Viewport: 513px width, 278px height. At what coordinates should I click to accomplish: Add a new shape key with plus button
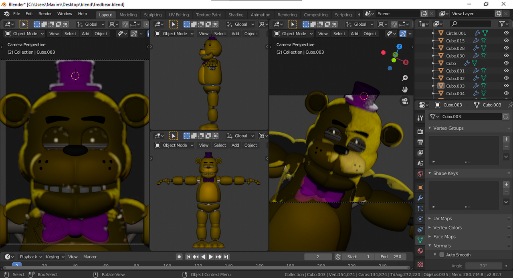coord(506,184)
